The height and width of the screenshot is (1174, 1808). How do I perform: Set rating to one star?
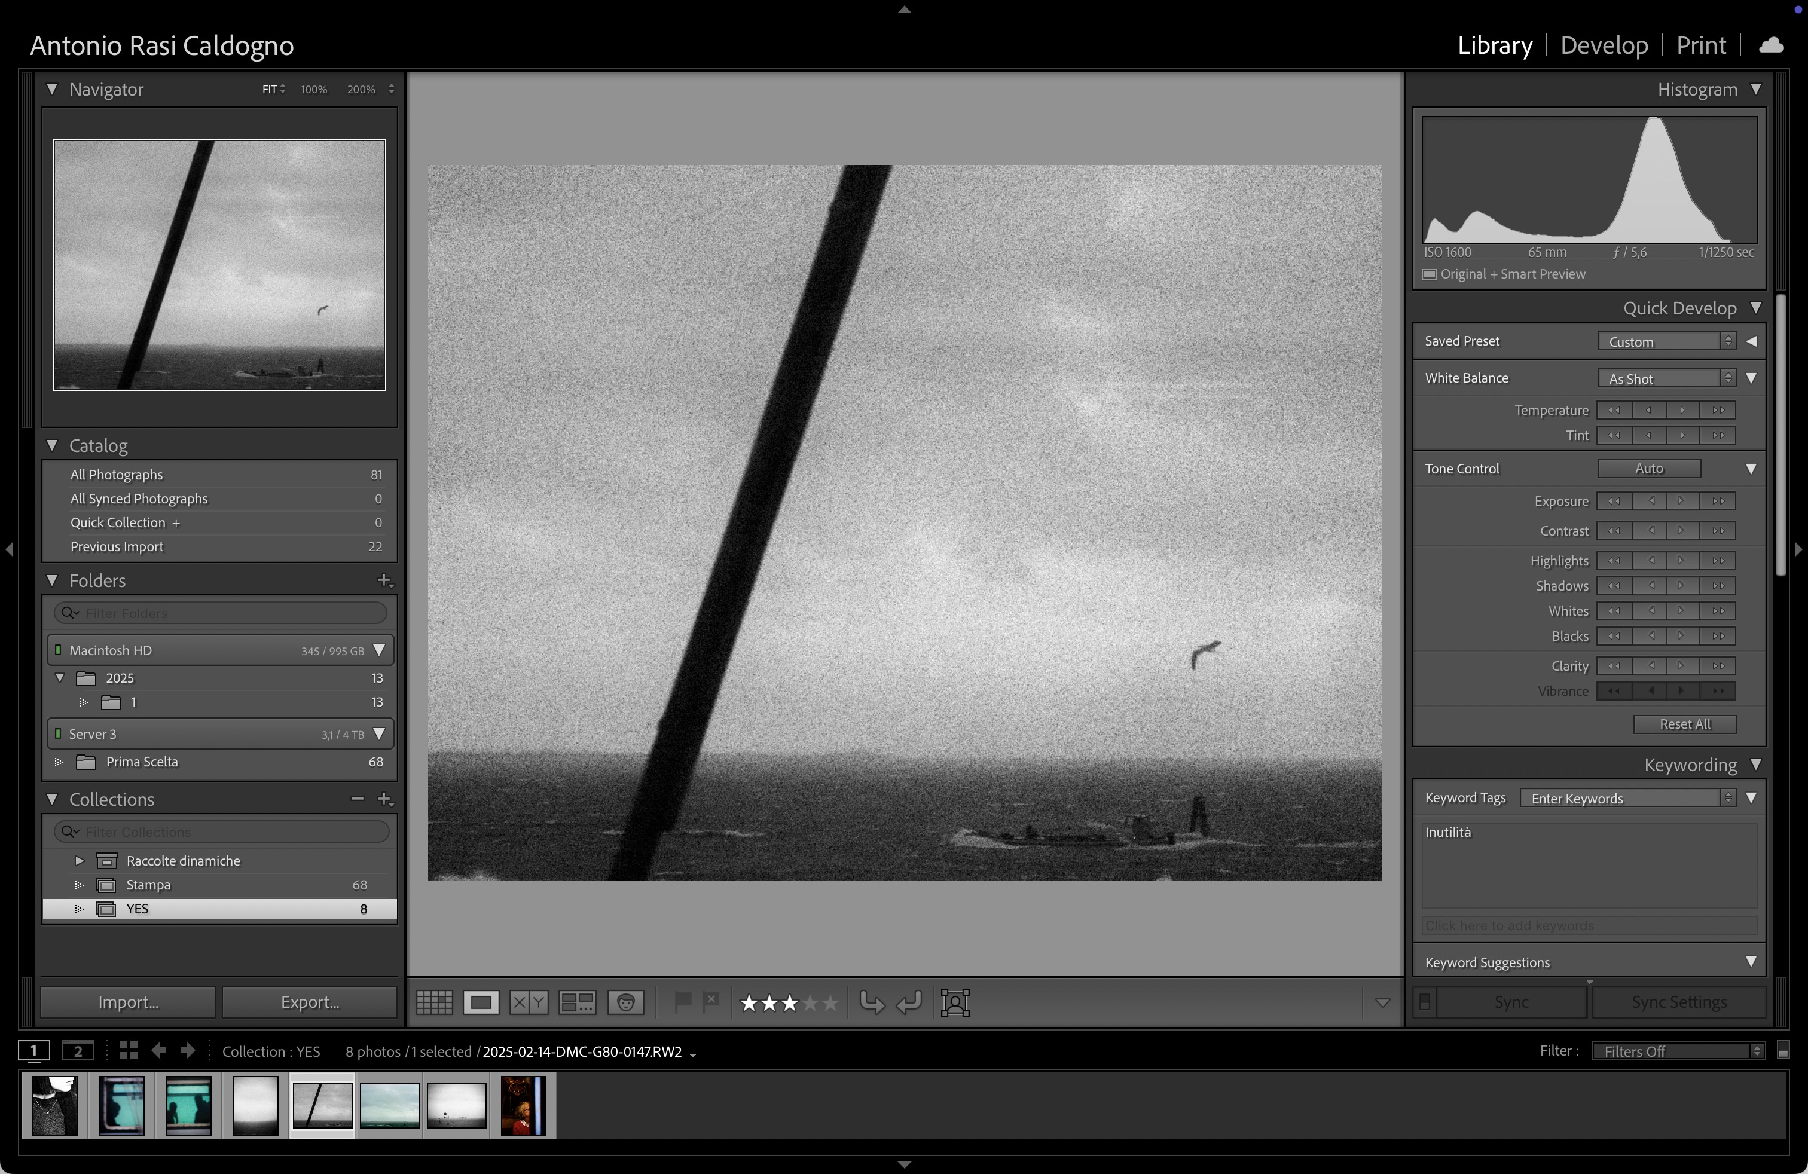coord(749,1003)
